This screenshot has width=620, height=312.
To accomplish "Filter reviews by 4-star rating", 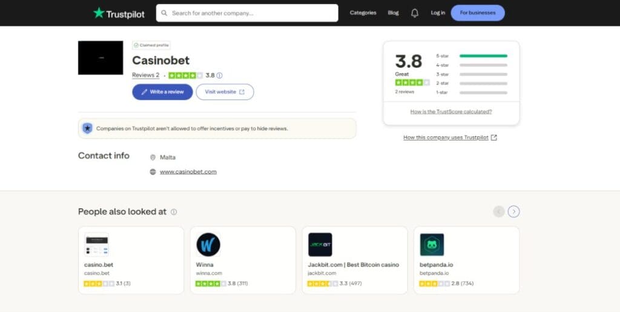I will point(443,65).
